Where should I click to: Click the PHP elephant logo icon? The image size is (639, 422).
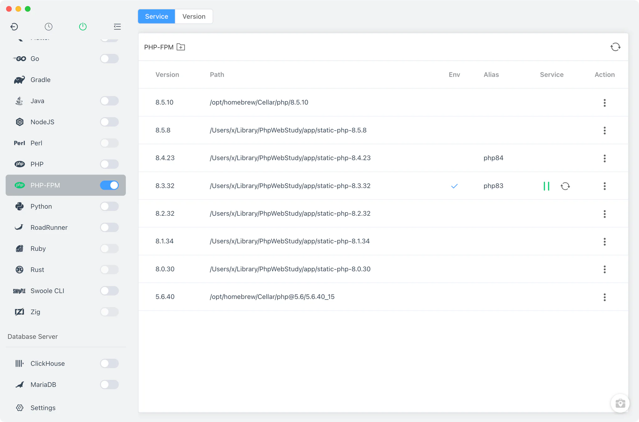(x=19, y=164)
